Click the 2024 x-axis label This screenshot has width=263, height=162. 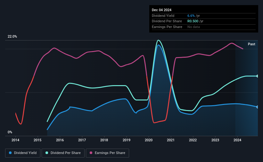[237, 140]
